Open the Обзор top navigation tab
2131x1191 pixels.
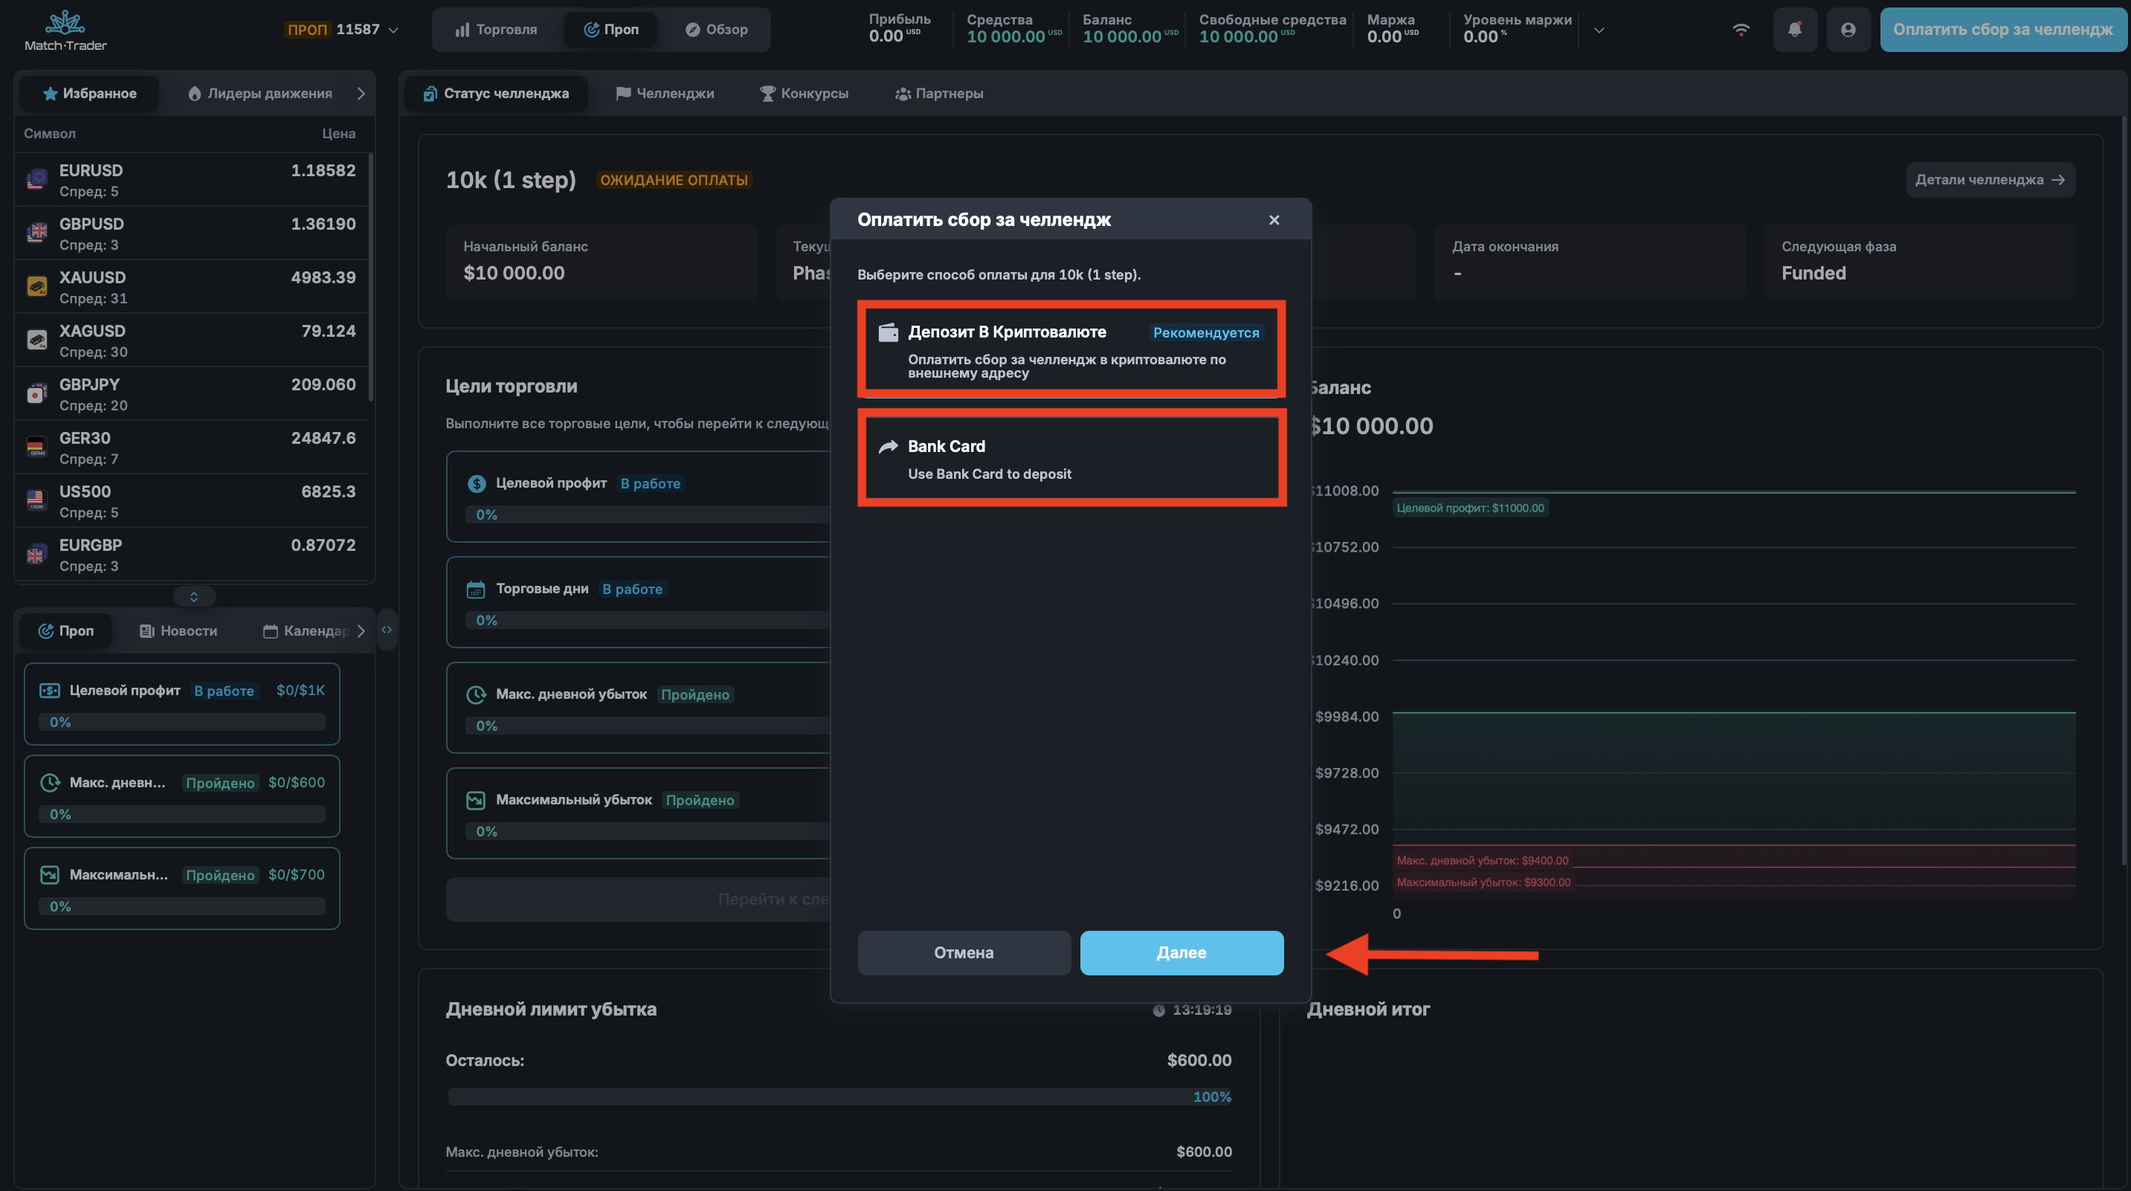[716, 30]
